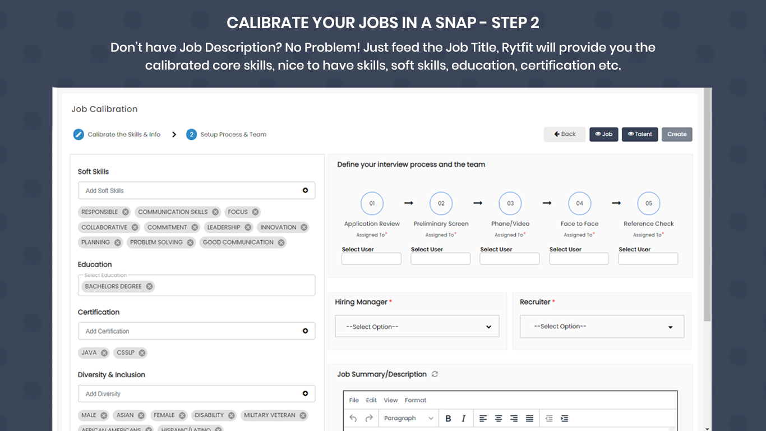Increase indent in editor toolbar
This screenshot has height=431, width=766.
click(565, 418)
